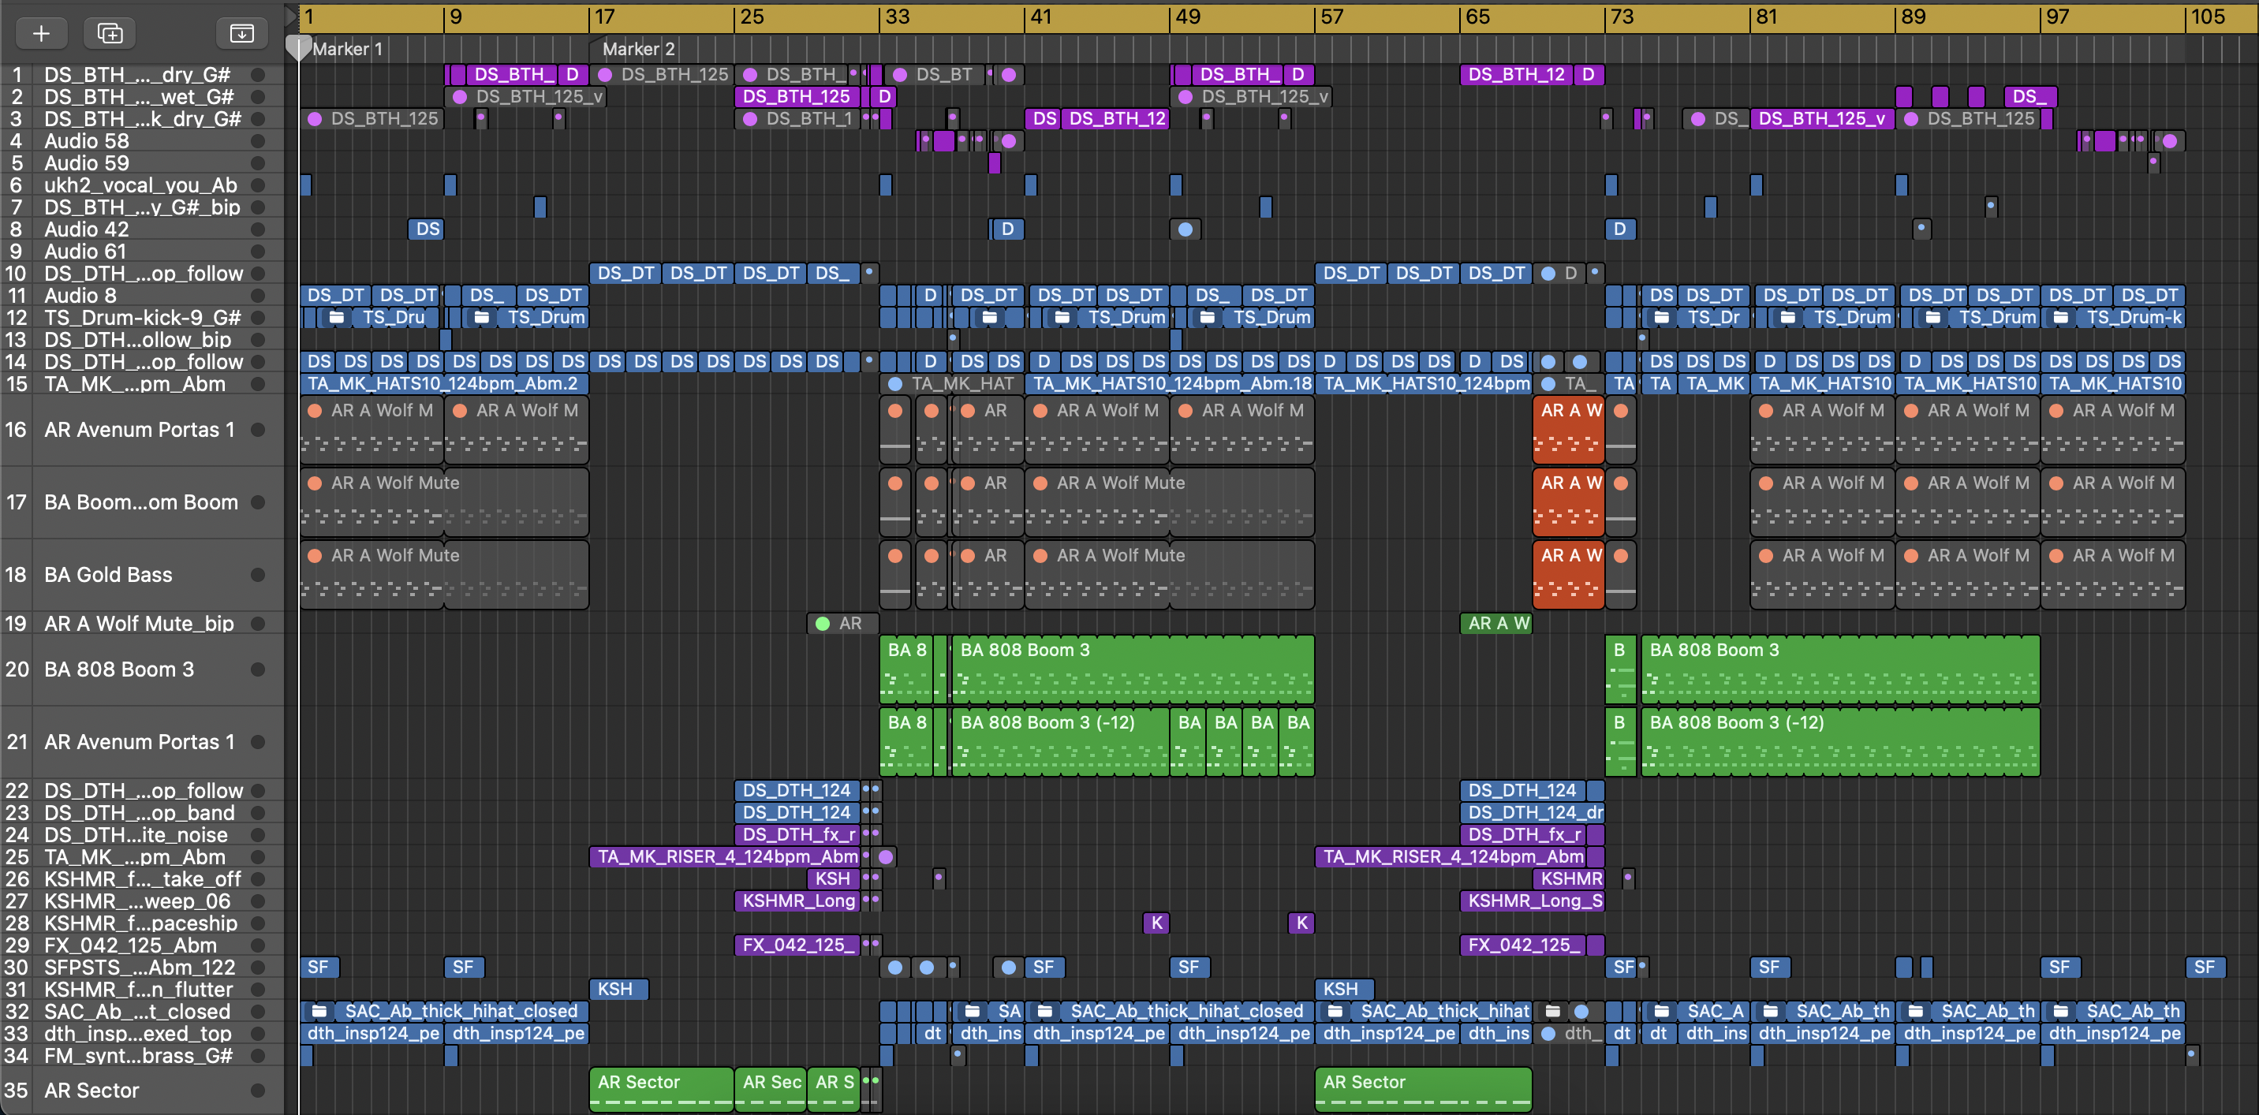The image size is (2259, 1115).
Task: Select the orange AR A W region on track 16
Action: [x=1569, y=430]
